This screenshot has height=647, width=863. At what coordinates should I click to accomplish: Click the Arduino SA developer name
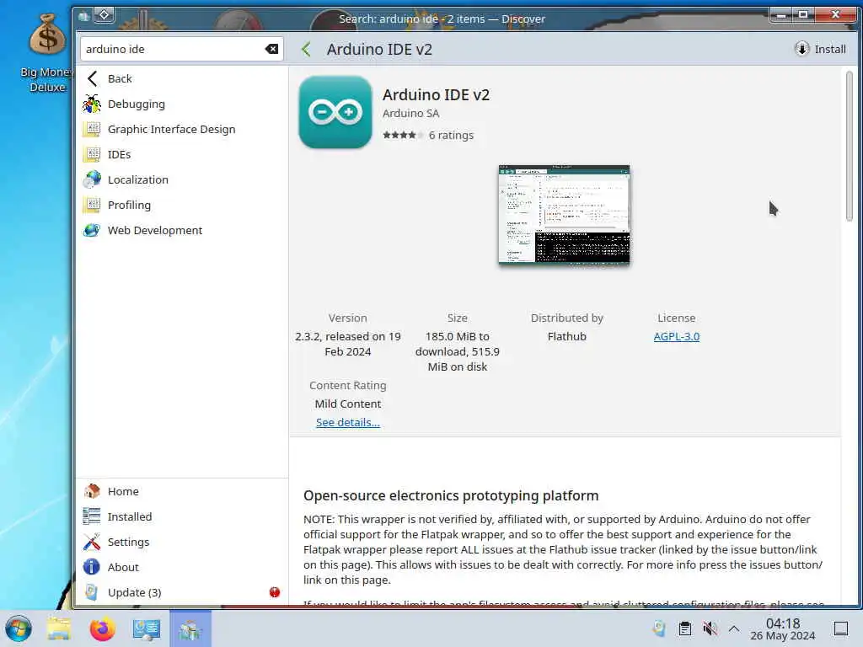click(411, 114)
